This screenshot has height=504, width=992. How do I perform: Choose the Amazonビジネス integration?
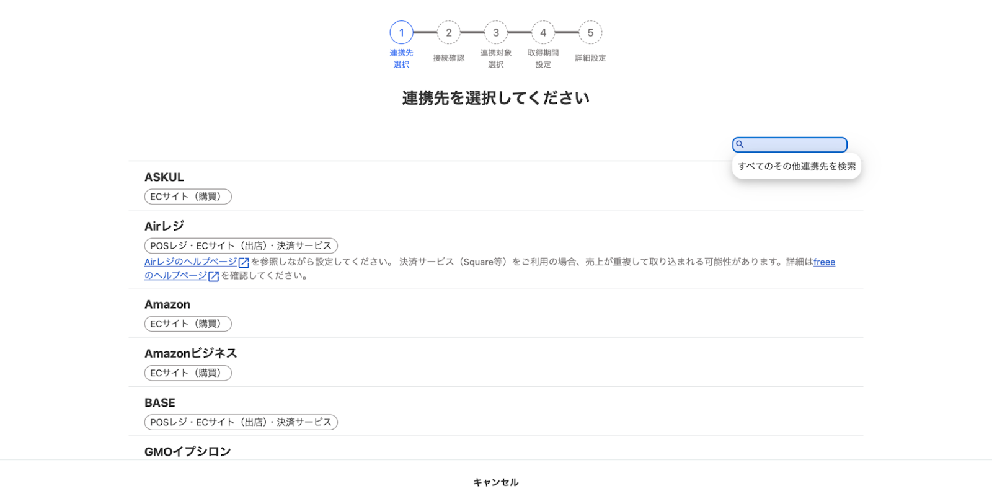pos(496,362)
